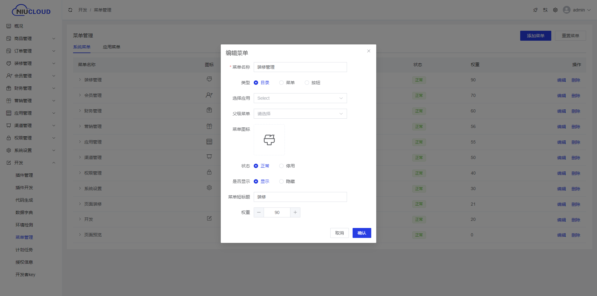
Task: Open the 选择应用 Select dropdown
Action: click(x=300, y=98)
